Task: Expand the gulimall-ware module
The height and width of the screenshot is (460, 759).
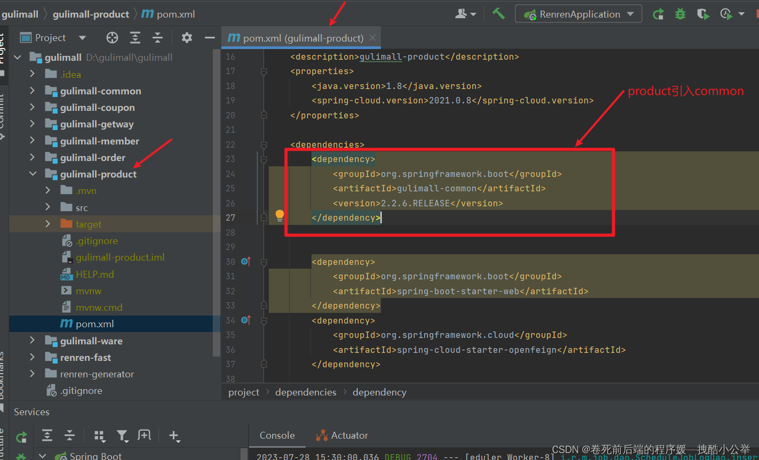Action: [x=33, y=341]
